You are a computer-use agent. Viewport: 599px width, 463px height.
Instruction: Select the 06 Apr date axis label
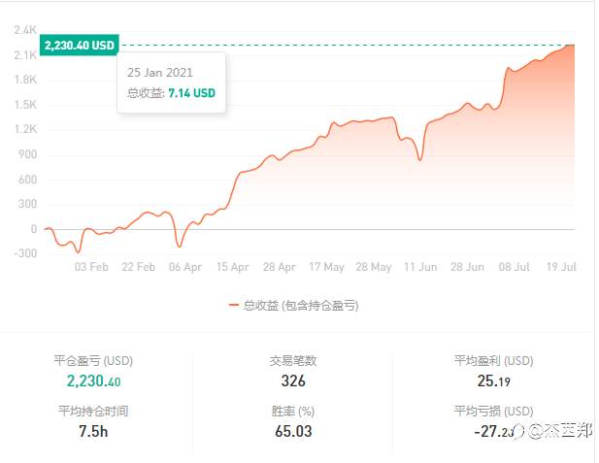point(185,267)
